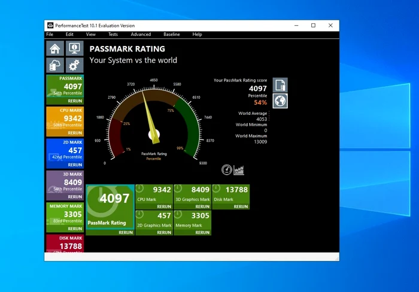Open the Help menu
This screenshot has height=292, width=419.
[197, 34]
